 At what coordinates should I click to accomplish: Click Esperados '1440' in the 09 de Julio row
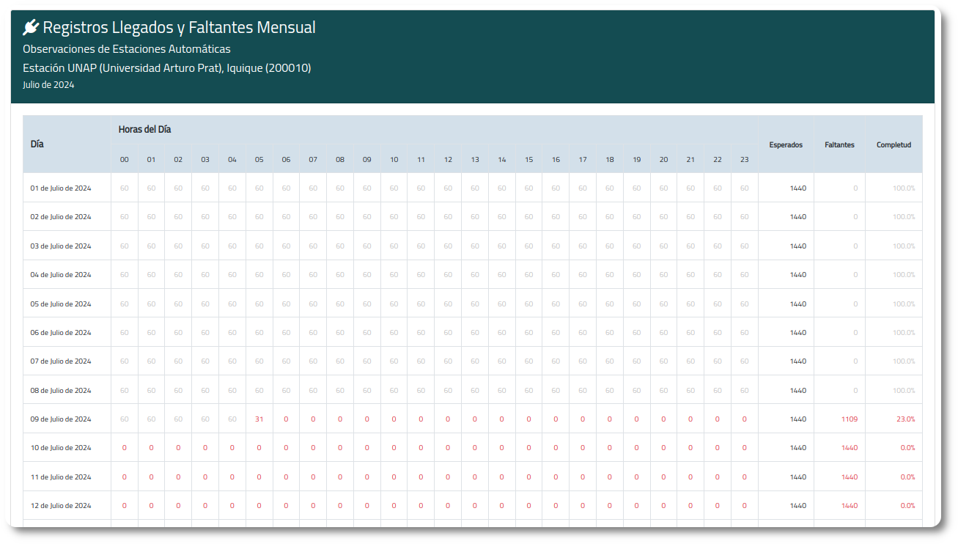pyautogui.click(x=798, y=419)
